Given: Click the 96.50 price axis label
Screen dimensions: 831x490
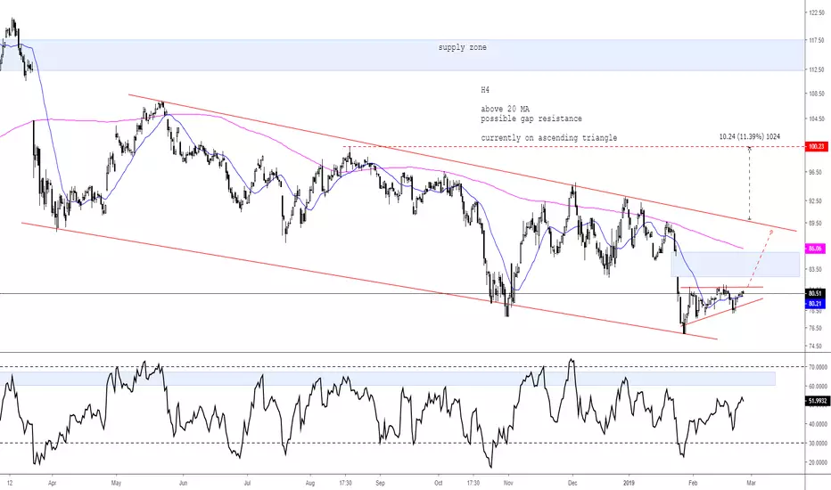Looking at the screenshot, I should [817, 172].
